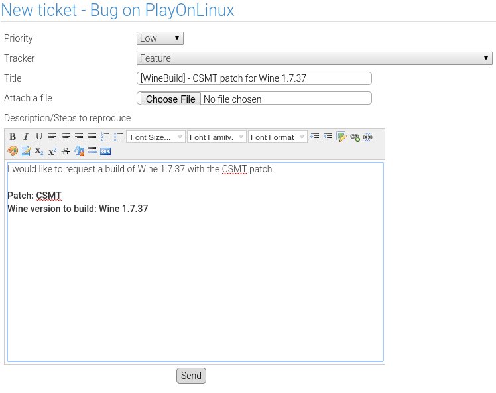Viewport: 496px width, 393px height.
Task: Add a hyperlink with link icon
Action: tap(355, 137)
